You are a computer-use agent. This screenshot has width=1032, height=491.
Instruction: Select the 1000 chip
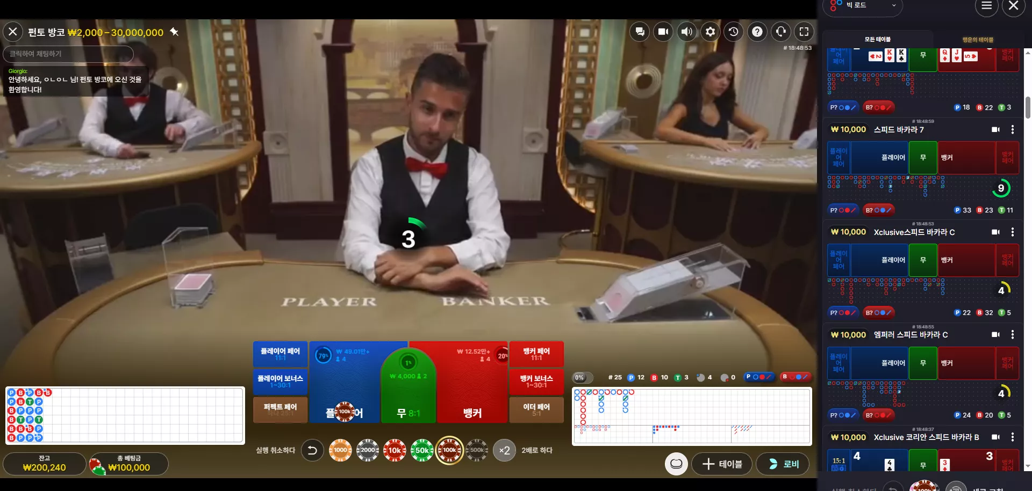340,450
